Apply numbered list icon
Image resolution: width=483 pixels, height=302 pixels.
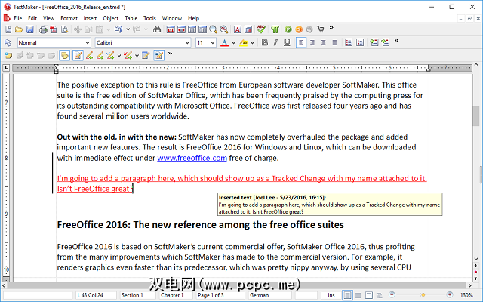(x=360, y=42)
